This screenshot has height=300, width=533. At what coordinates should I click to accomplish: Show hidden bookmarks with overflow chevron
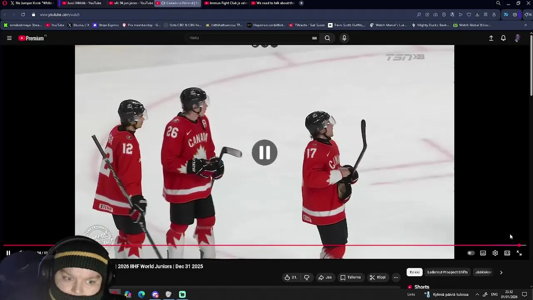(x=526, y=25)
